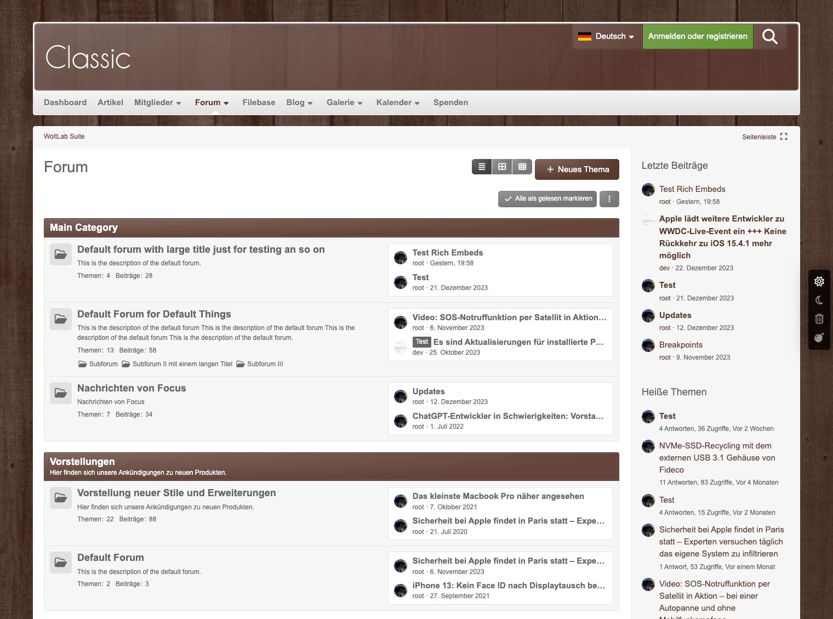Click the trash icon in side panel
833x619 pixels.
coord(819,319)
